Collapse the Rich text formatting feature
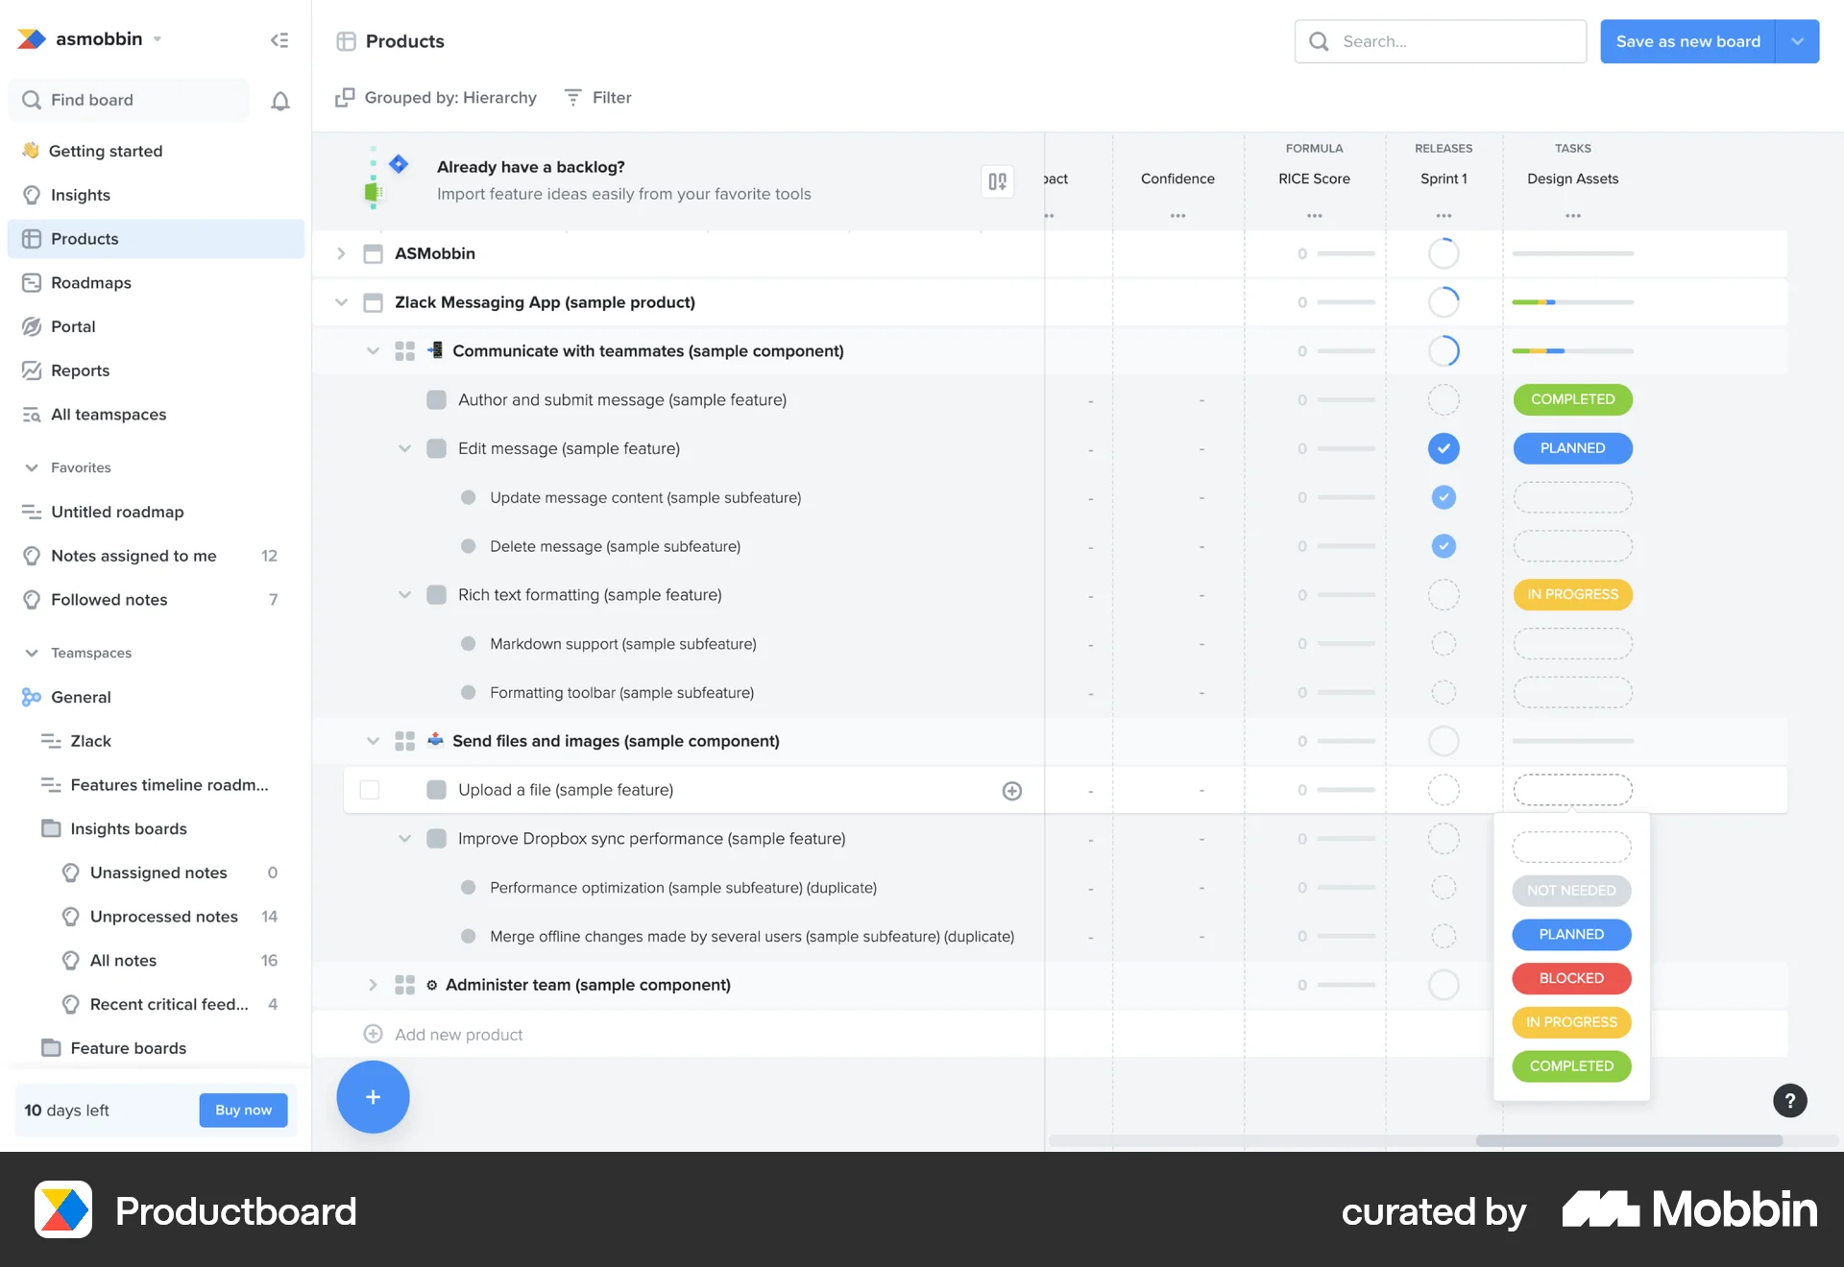1844x1267 pixels. (404, 594)
